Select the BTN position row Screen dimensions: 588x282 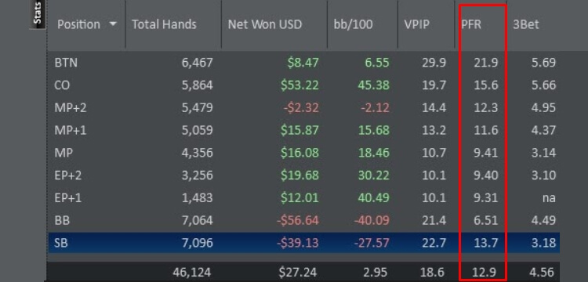click(303, 63)
